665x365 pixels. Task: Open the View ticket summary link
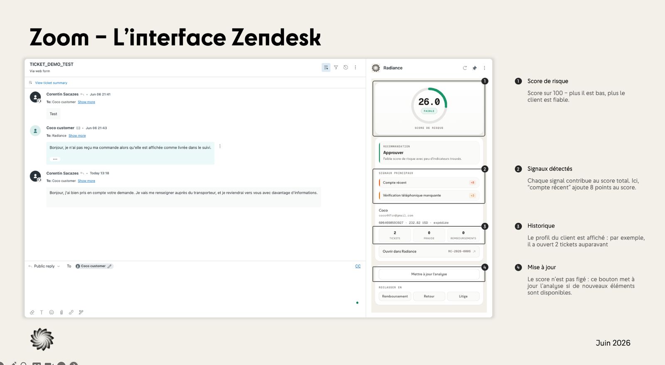[x=51, y=83]
